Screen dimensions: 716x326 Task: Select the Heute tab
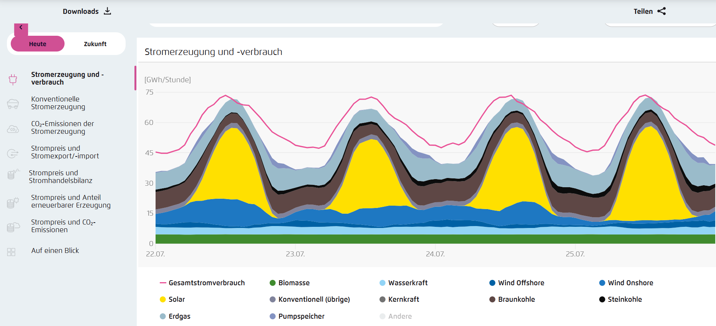38,44
